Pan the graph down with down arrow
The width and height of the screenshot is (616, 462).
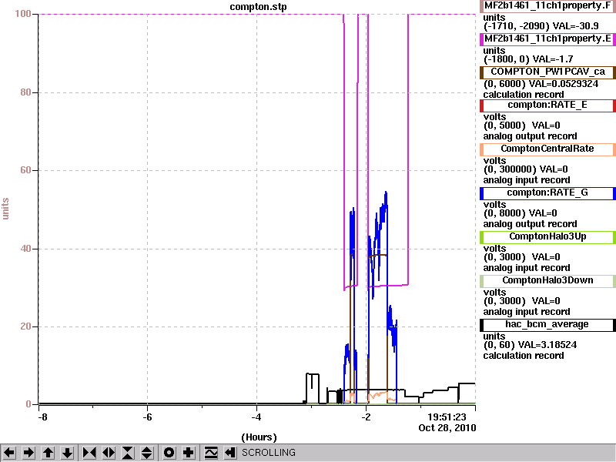point(67,453)
